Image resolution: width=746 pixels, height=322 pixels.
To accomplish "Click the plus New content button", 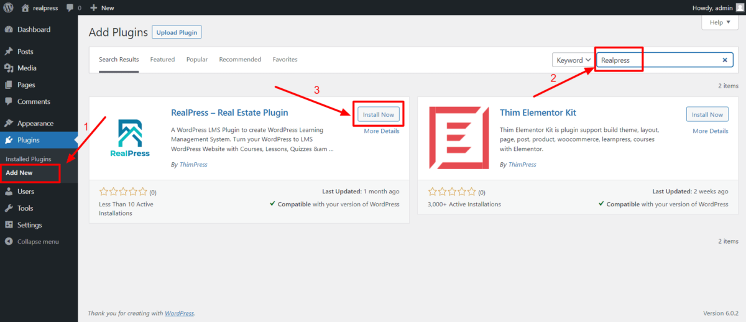I will (102, 7).
